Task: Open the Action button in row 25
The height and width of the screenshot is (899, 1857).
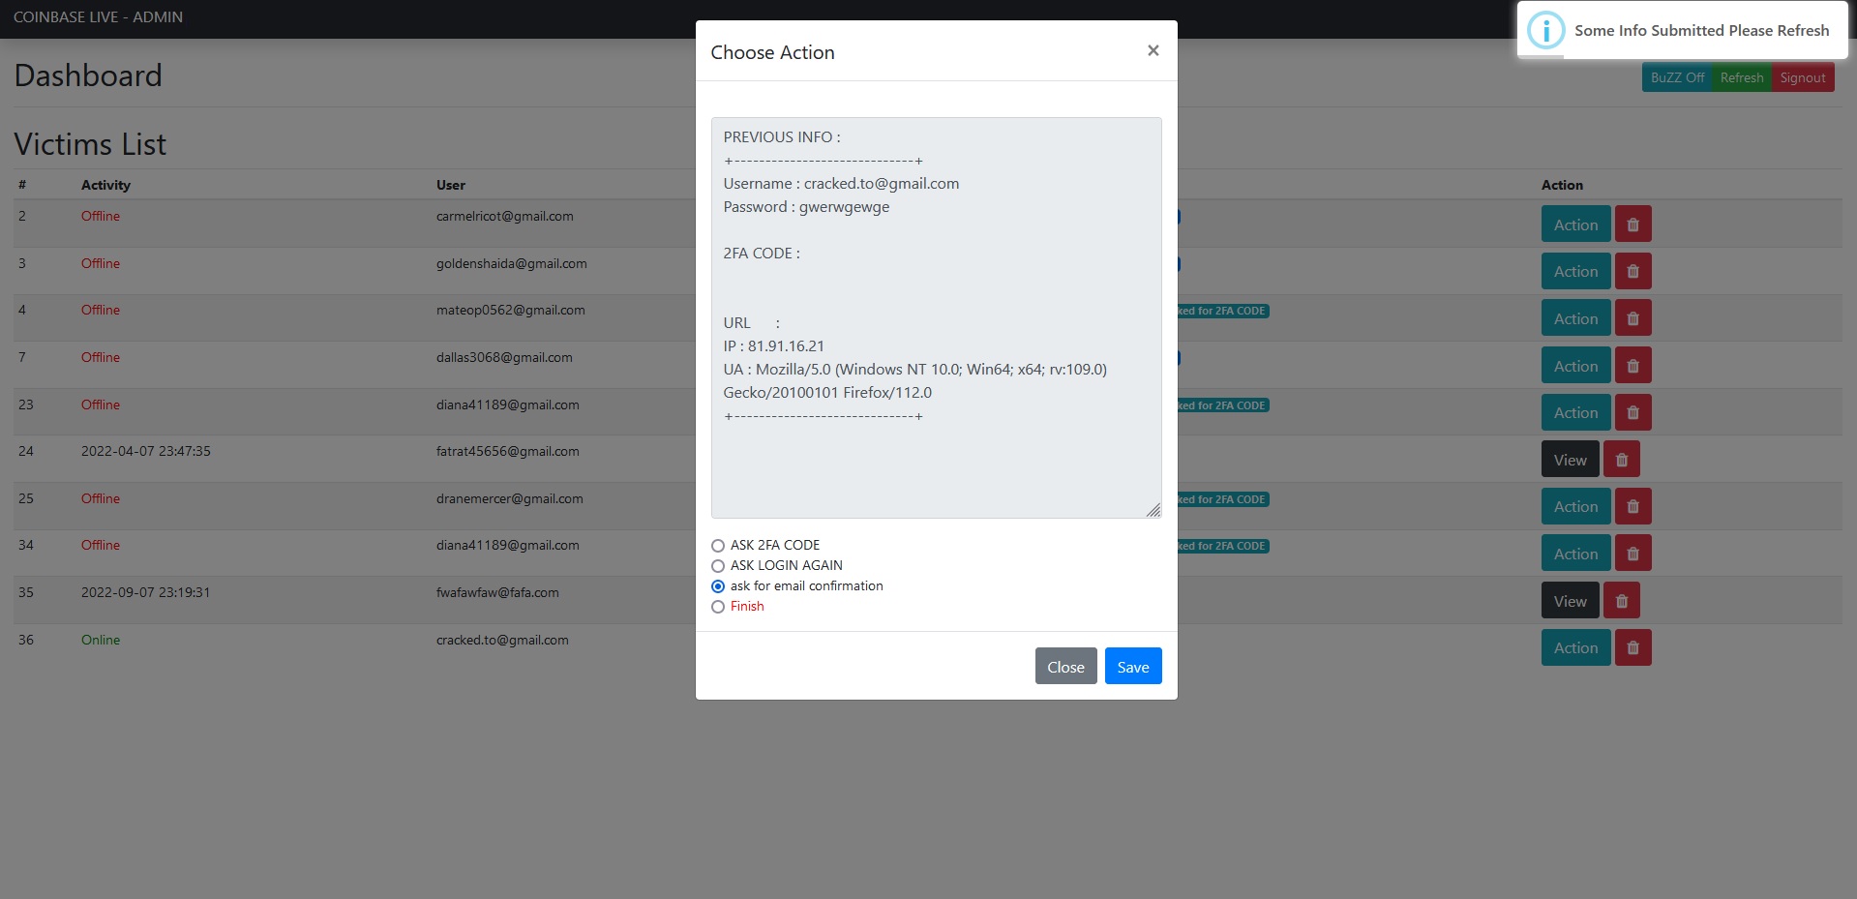Action: coord(1575,506)
